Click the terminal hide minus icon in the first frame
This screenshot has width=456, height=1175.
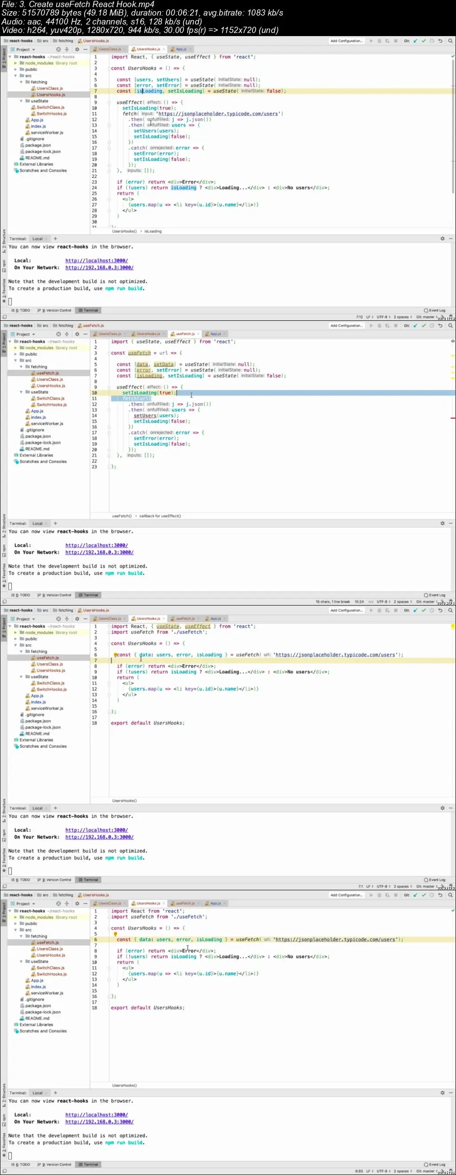coord(451,238)
